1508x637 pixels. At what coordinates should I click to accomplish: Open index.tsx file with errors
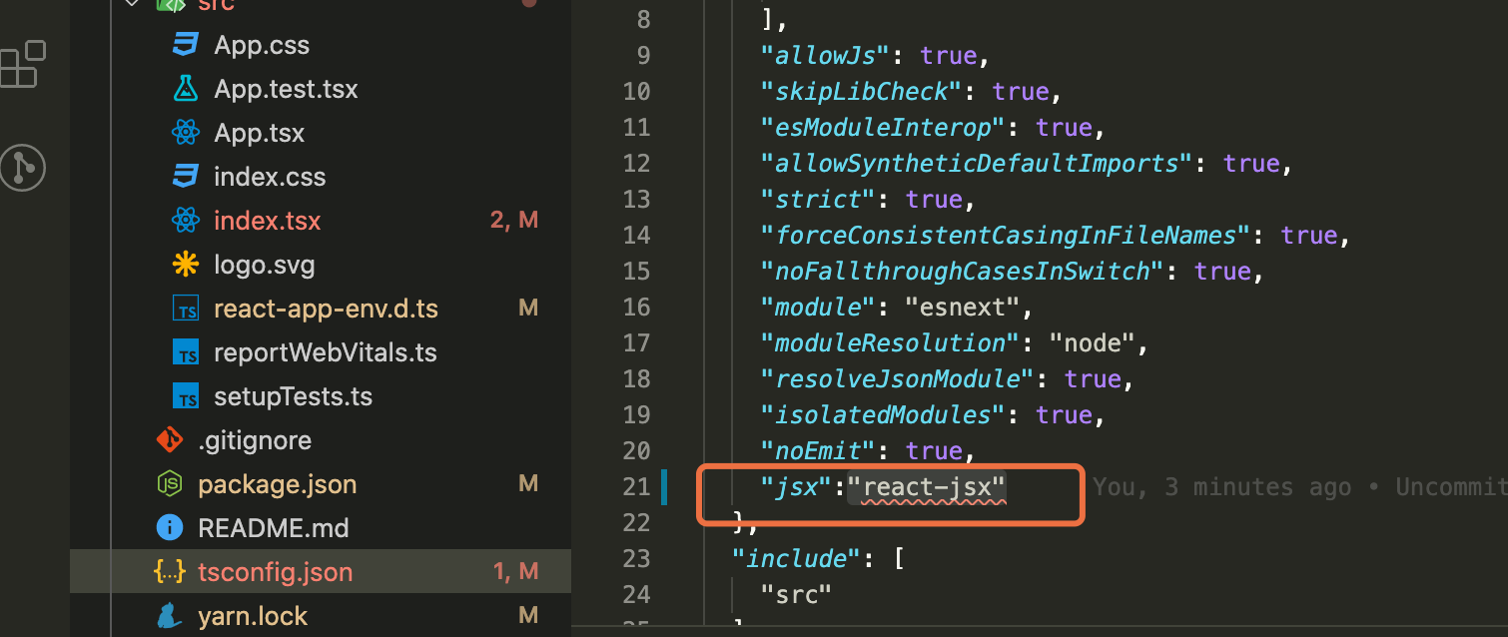tap(268, 221)
